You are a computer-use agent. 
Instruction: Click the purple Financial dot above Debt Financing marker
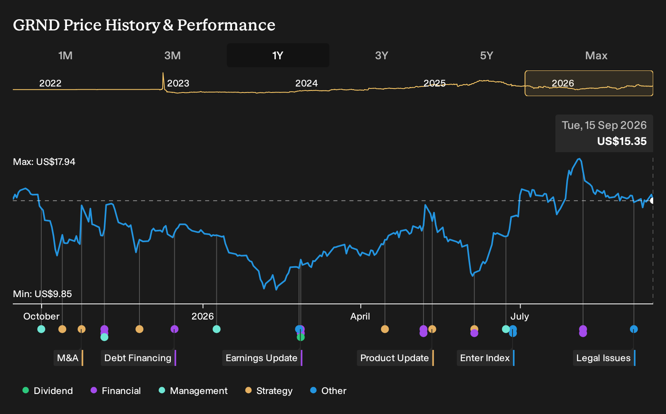174,329
